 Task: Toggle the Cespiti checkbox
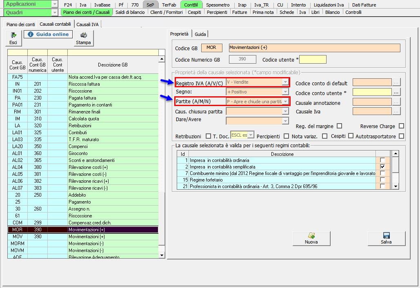coord(351,136)
